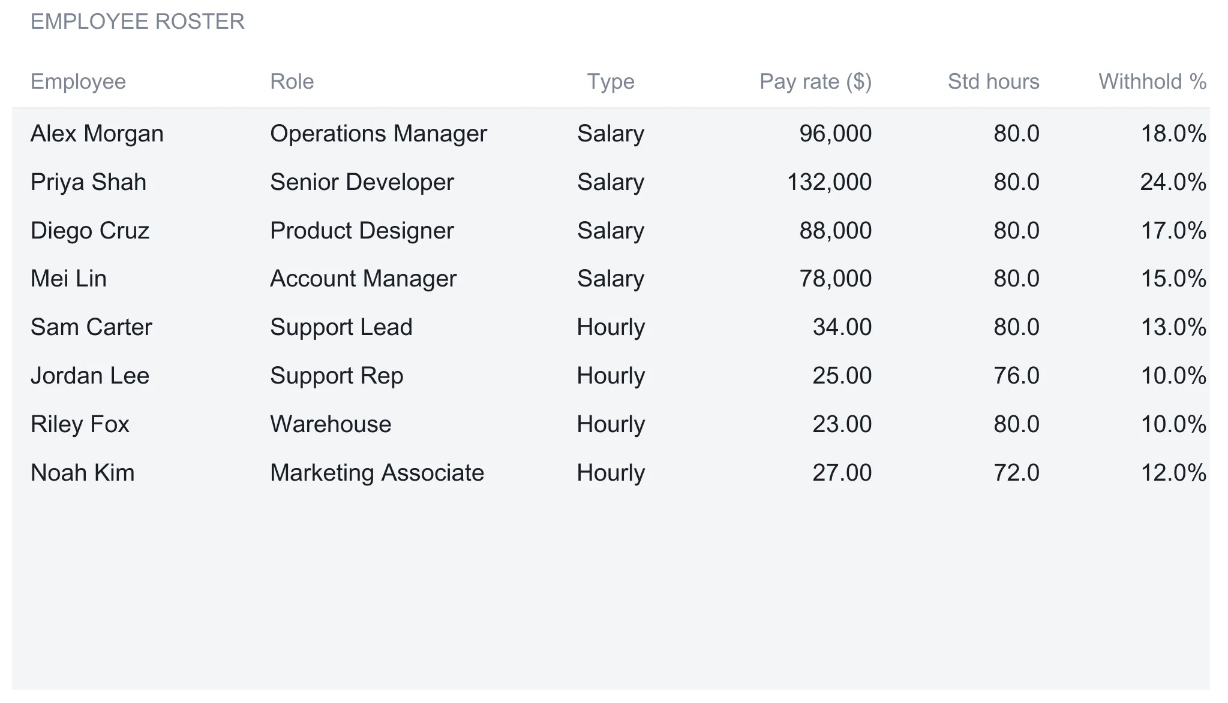Click Alex Morgan's Salary type cell
Viewport: 1228px width, 703px height.
pyautogui.click(x=611, y=134)
